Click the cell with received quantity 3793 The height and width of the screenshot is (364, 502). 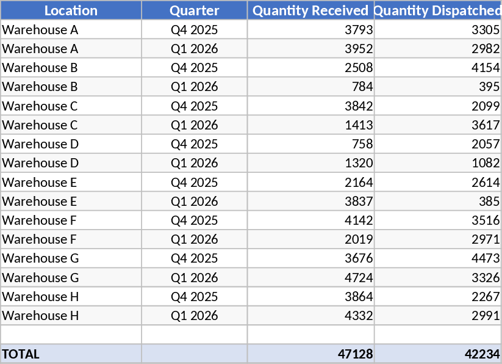point(310,30)
